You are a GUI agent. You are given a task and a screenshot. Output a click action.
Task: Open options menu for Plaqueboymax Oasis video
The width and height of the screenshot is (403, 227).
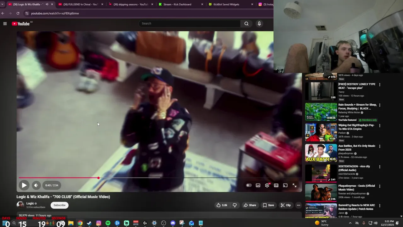click(x=380, y=186)
